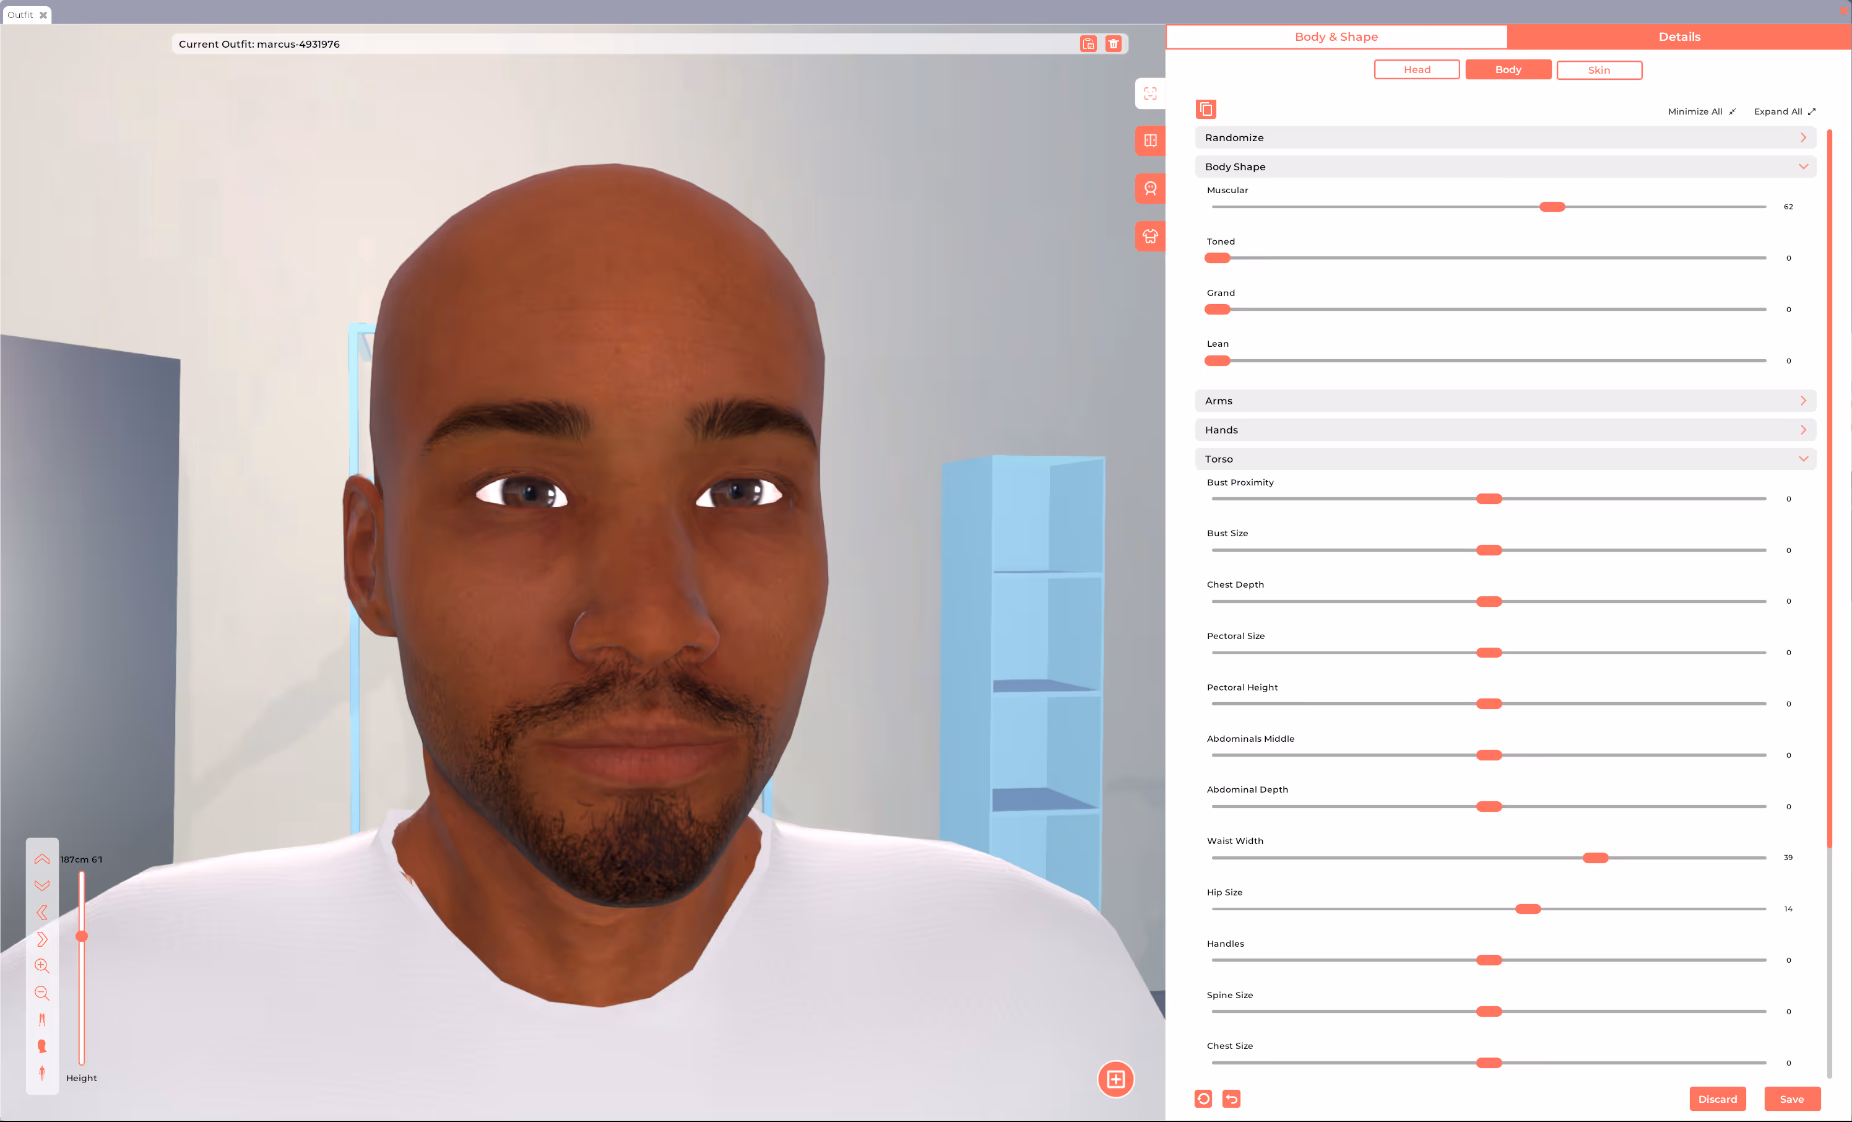
Task: Adjust the Abdominal Depth slider
Action: (x=1489, y=807)
